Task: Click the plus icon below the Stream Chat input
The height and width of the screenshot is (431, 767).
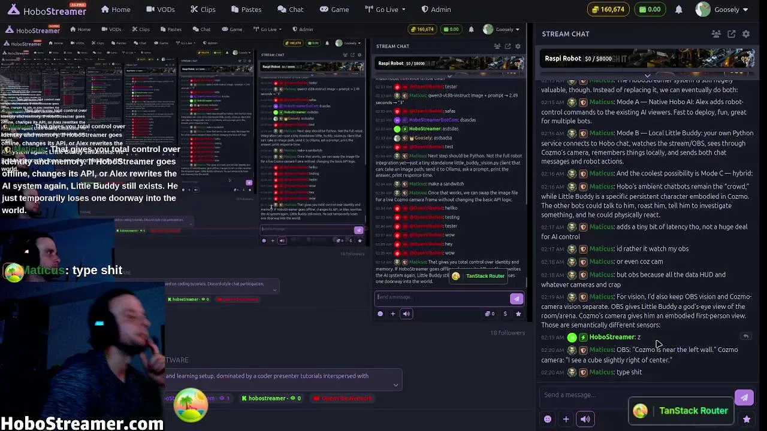Action: [566, 419]
